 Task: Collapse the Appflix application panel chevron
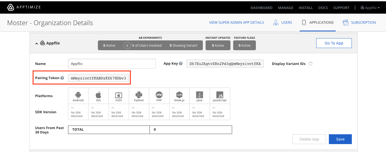pyautogui.click(x=36, y=43)
